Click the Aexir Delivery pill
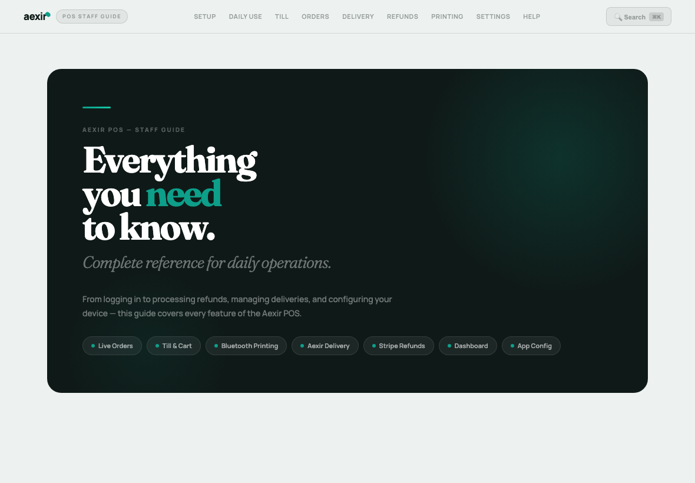 pos(325,346)
